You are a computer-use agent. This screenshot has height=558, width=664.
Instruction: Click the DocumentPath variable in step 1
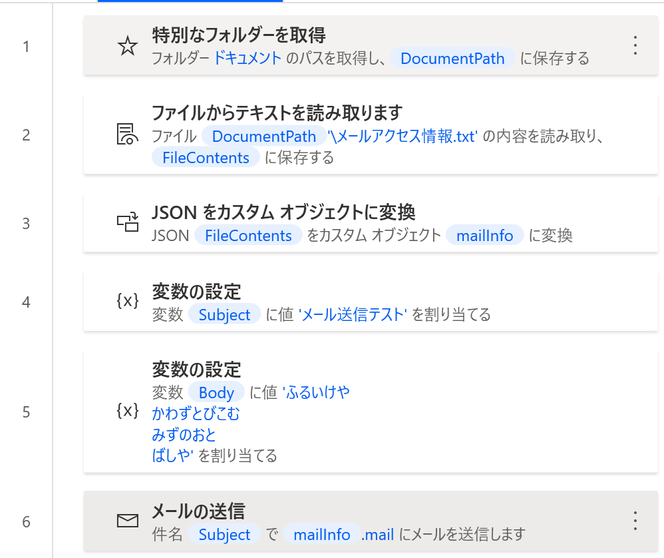(x=452, y=59)
